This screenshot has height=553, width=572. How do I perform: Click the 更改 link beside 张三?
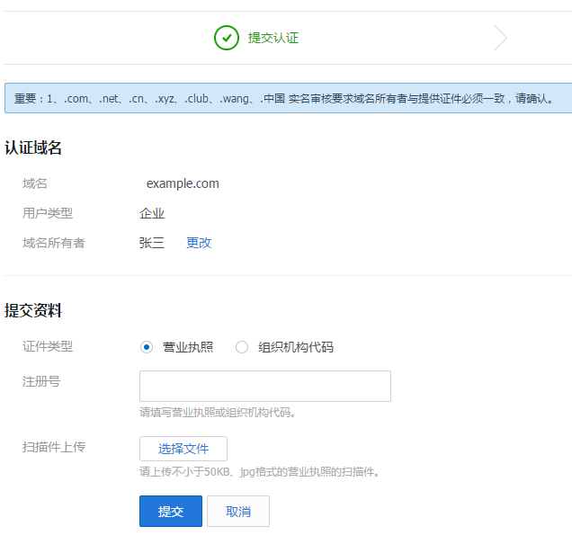pos(199,243)
